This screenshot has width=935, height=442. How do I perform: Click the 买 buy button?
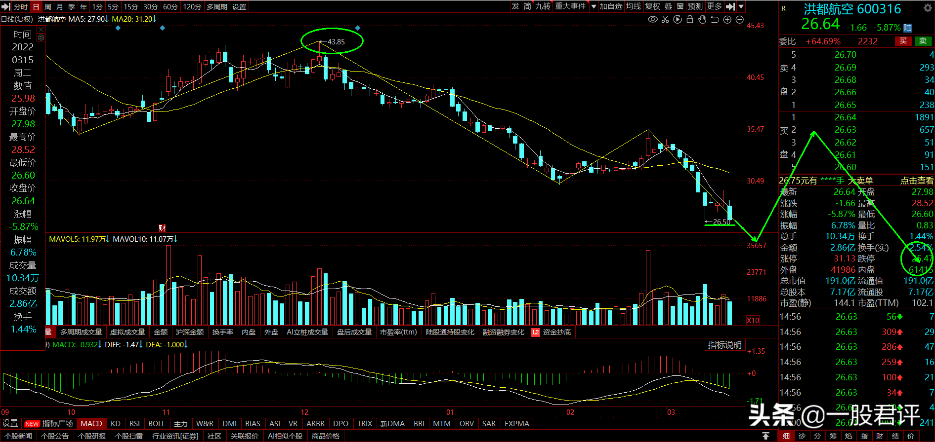pyautogui.click(x=903, y=41)
